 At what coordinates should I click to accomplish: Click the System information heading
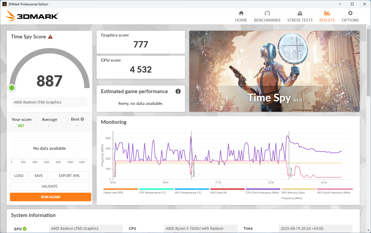click(33, 215)
